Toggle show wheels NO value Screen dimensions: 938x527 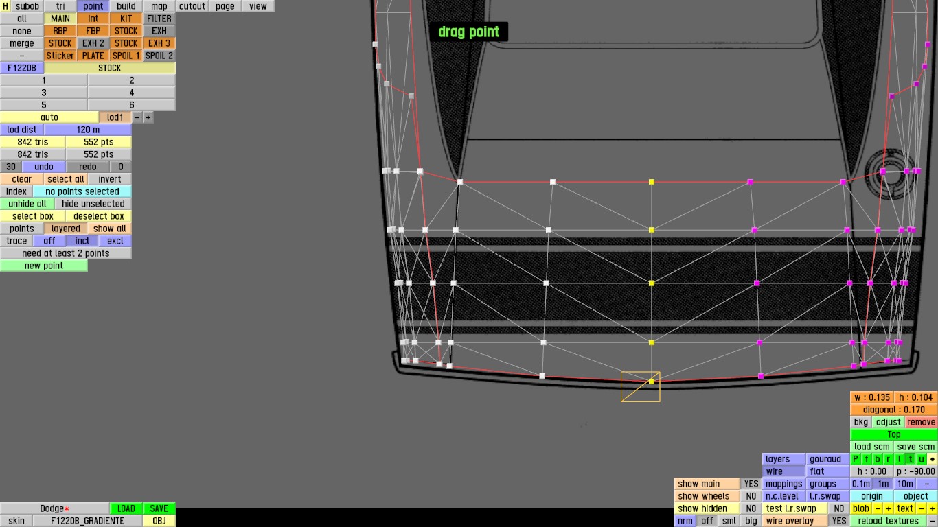751,496
